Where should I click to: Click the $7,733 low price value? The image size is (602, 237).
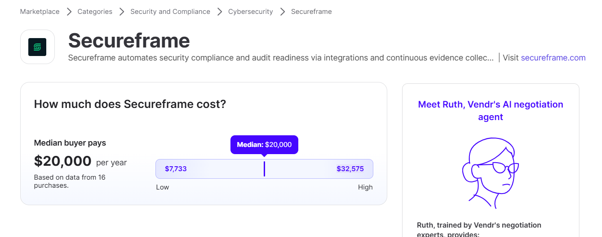point(176,169)
